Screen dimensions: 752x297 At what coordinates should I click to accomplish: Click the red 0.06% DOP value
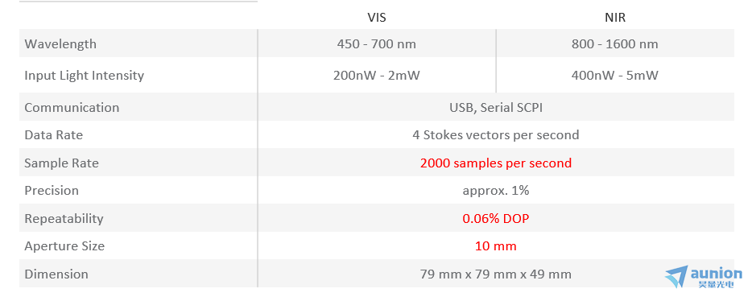496,218
